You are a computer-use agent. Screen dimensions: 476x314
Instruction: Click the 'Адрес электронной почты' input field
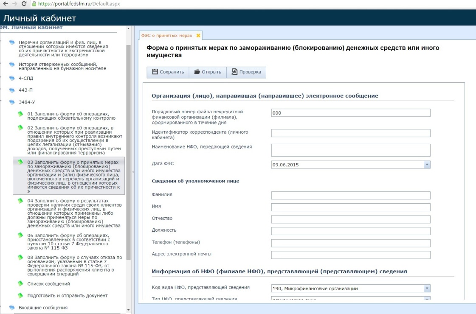(351, 255)
